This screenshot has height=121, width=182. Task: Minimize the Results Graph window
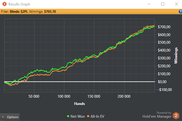click(149, 4)
